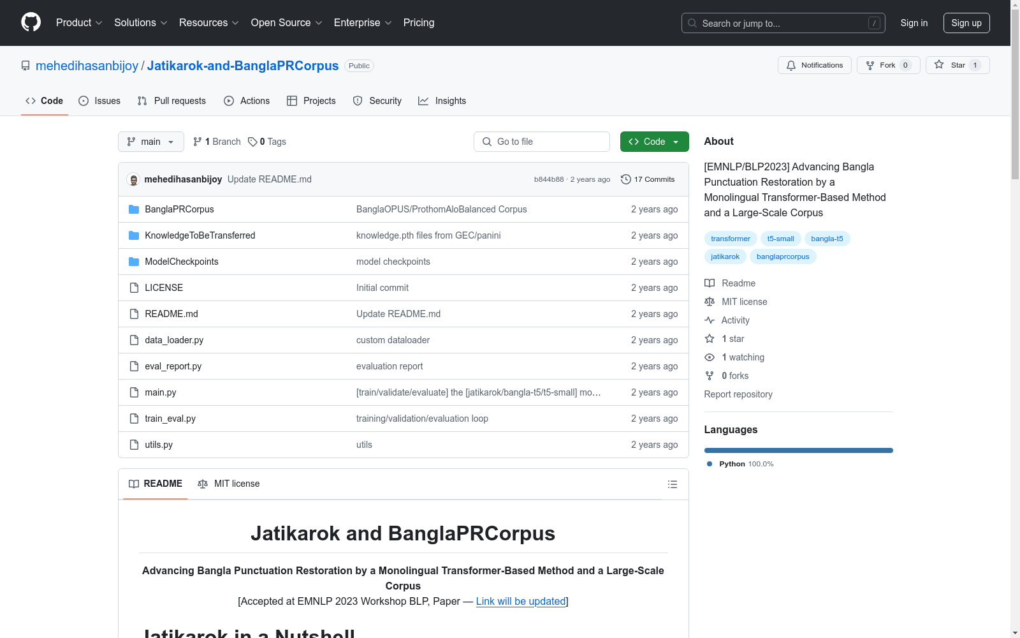The image size is (1020, 638).
Task: Click the Search or jump to field
Action: (783, 23)
